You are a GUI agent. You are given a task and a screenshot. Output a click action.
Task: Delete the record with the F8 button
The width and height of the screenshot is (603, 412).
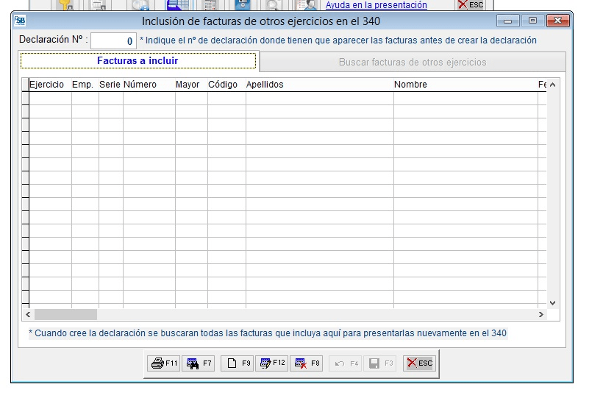[307, 363]
